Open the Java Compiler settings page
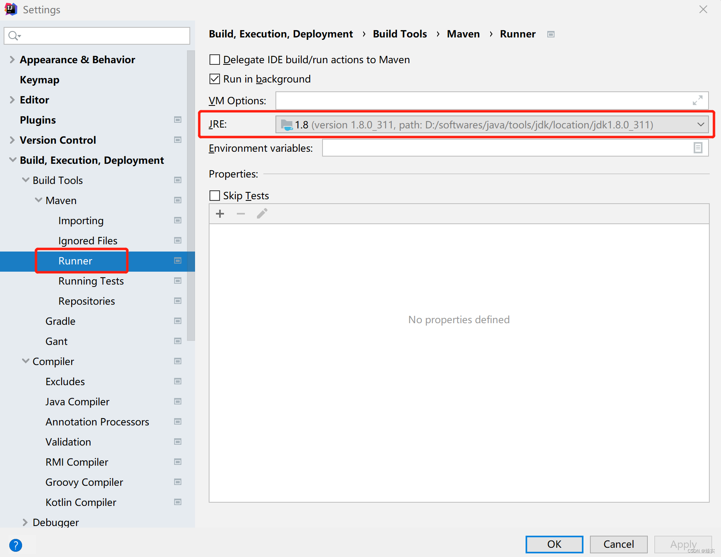The image size is (721, 557). click(77, 402)
